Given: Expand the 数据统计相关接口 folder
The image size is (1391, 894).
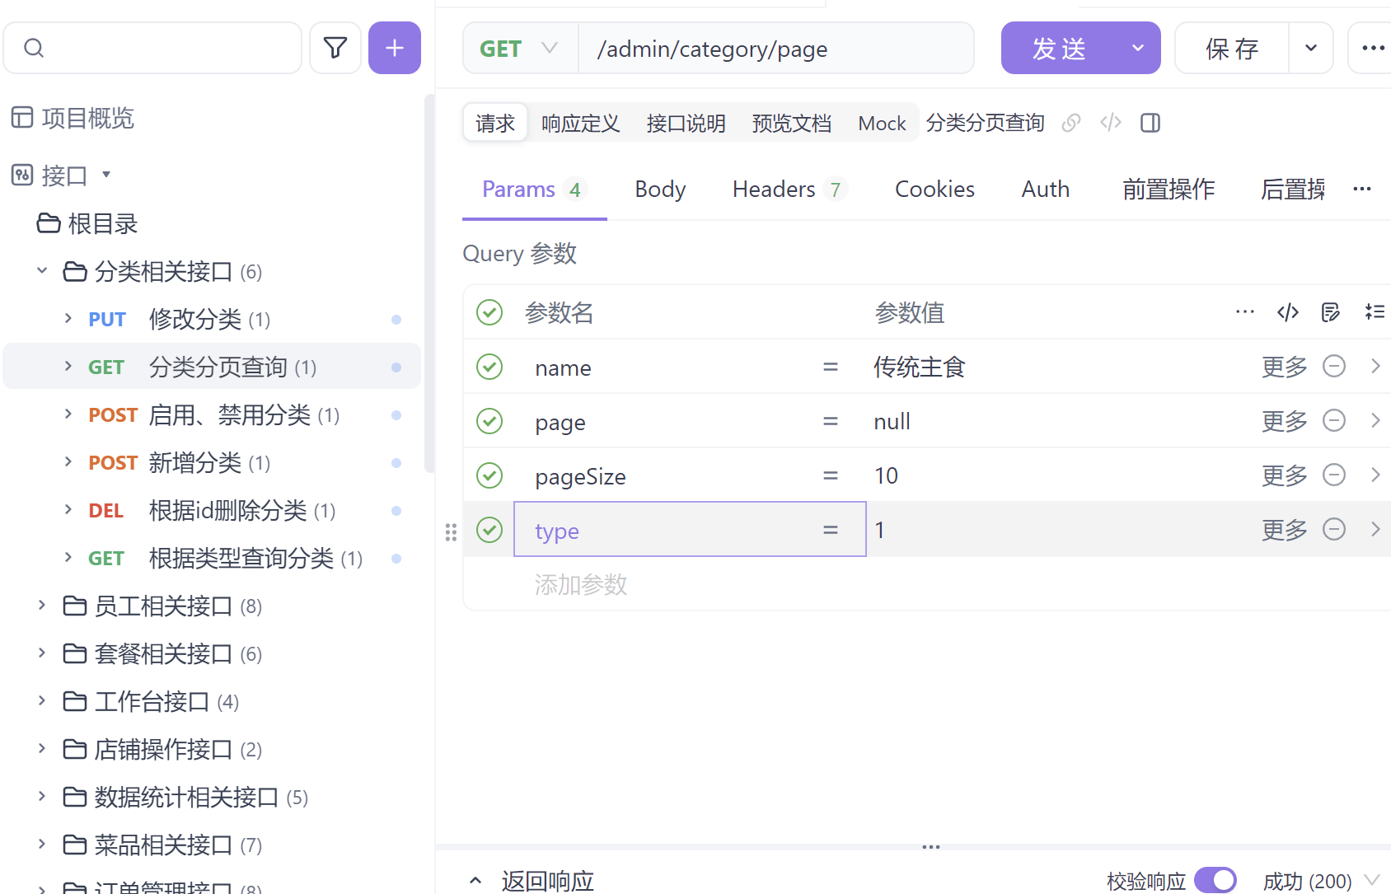Looking at the screenshot, I should tap(42, 796).
